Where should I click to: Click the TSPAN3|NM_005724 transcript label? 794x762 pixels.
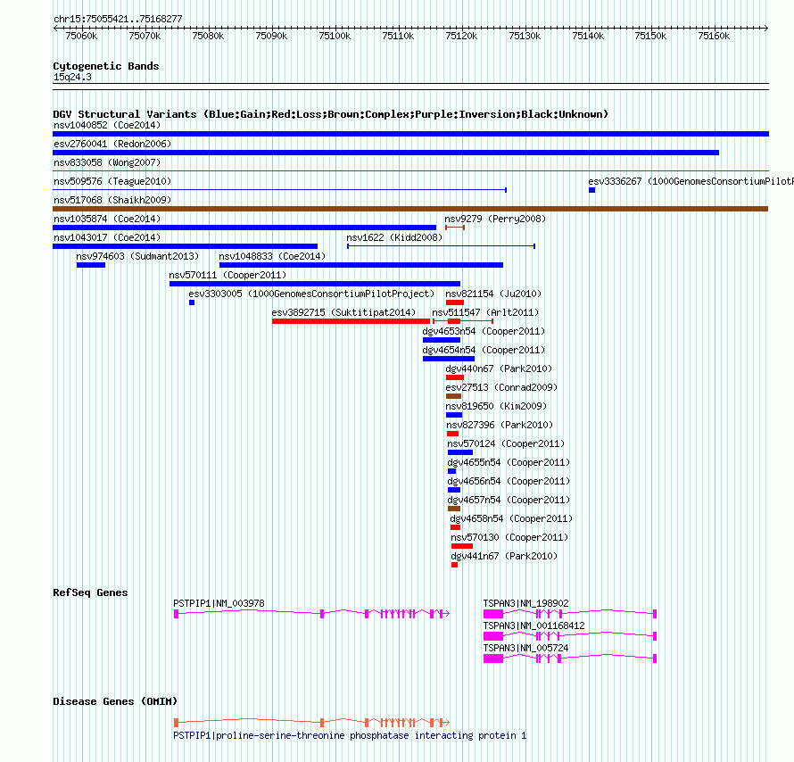tap(525, 648)
